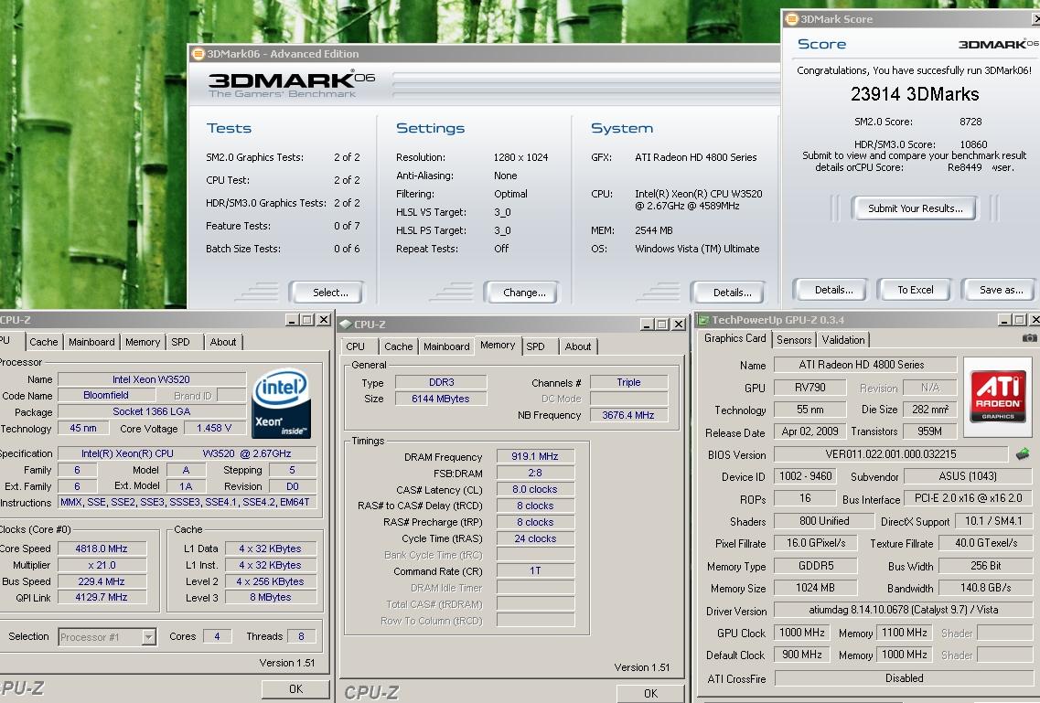The image size is (1040, 703).
Task: Click Submit Your Results... button
Action: click(916, 208)
